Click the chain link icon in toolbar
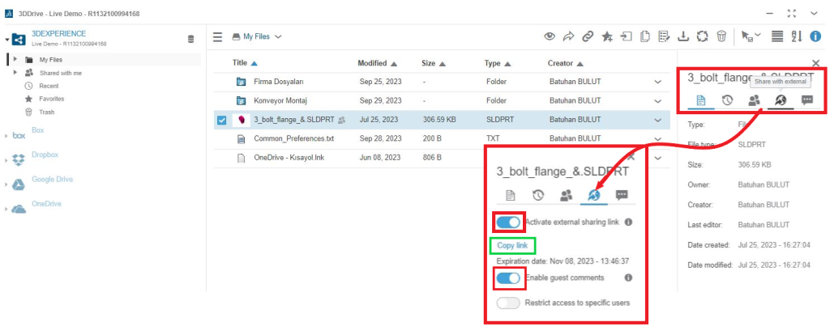The image size is (830, 335). pos(588,36)
